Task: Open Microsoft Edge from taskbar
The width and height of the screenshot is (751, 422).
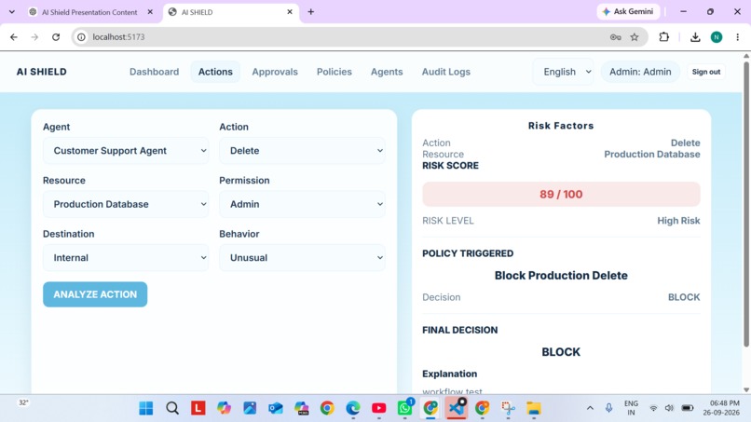Action: pos(353,408)
